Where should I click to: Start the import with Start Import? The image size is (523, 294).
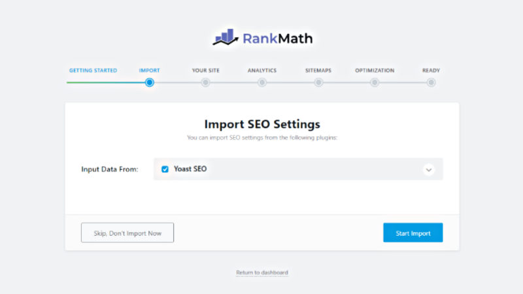click(x=413, y=233)
